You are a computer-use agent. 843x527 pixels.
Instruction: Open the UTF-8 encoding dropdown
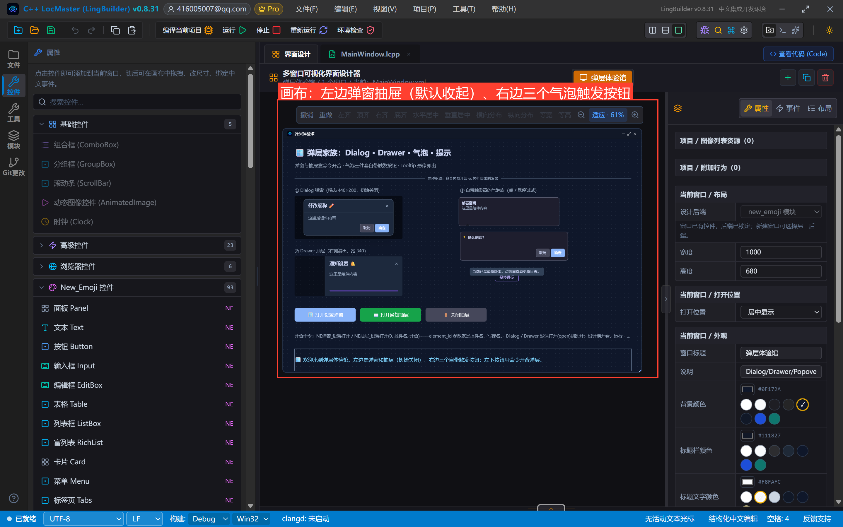[83, 519]
